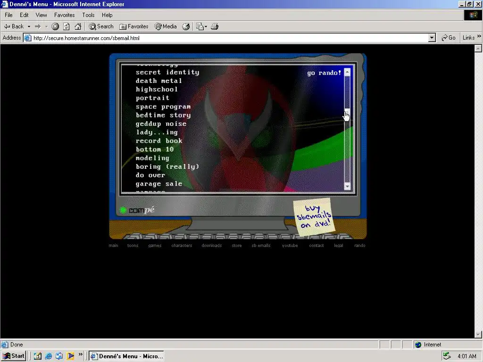483x362 pixels.
Task: Open the Favorites toolbar pane
Action: pos(133,26)
